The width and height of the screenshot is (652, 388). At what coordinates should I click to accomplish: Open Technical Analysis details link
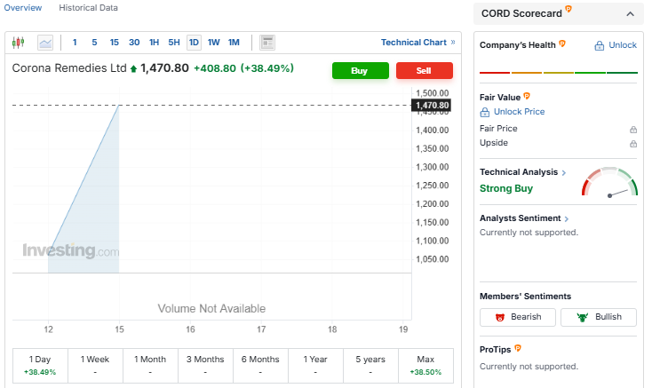click(522, 172)
